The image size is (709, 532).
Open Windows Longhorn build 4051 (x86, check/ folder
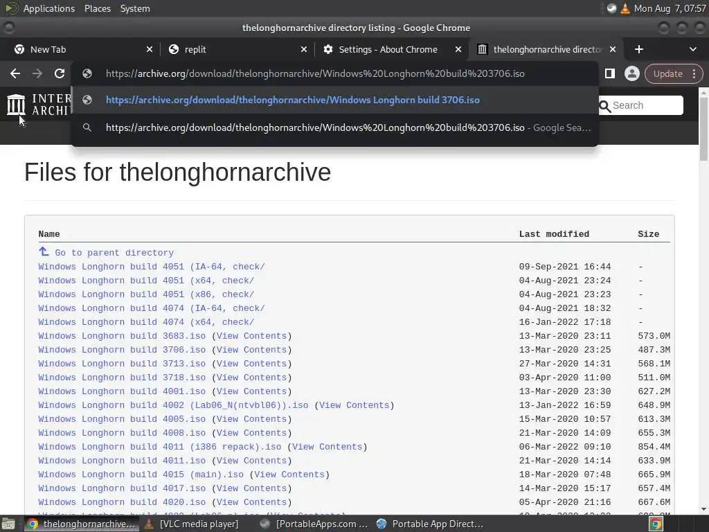[x=146, y=294]
